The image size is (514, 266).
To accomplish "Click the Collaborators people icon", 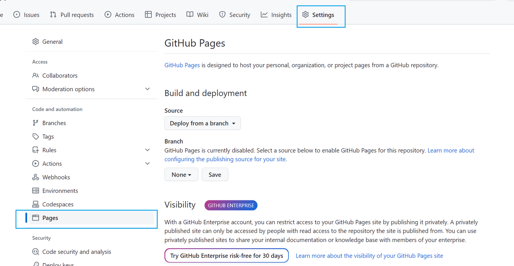I will pyautogui.click(x=36, y=75).
